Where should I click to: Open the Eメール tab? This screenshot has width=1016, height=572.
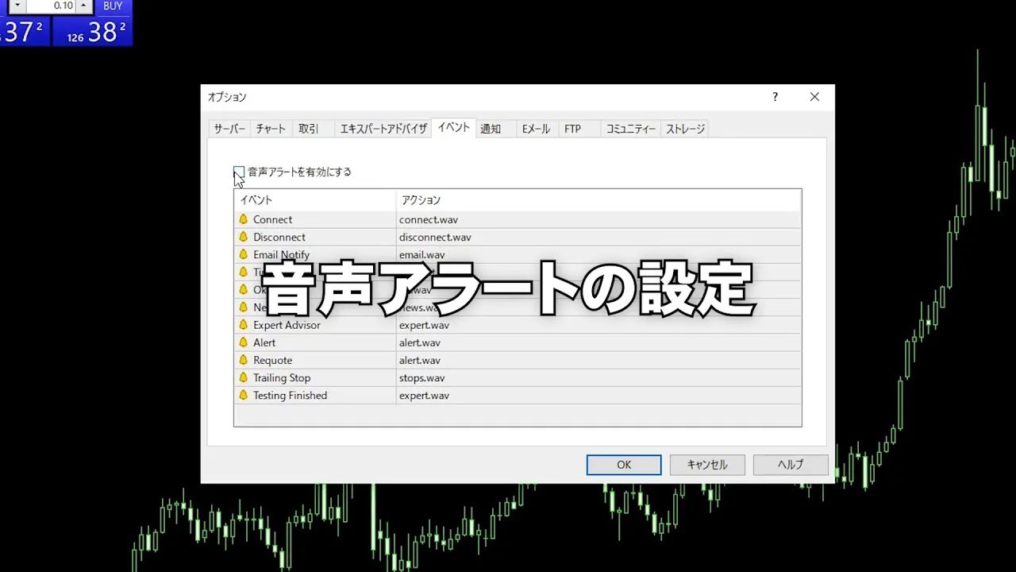tap(536, 129)
